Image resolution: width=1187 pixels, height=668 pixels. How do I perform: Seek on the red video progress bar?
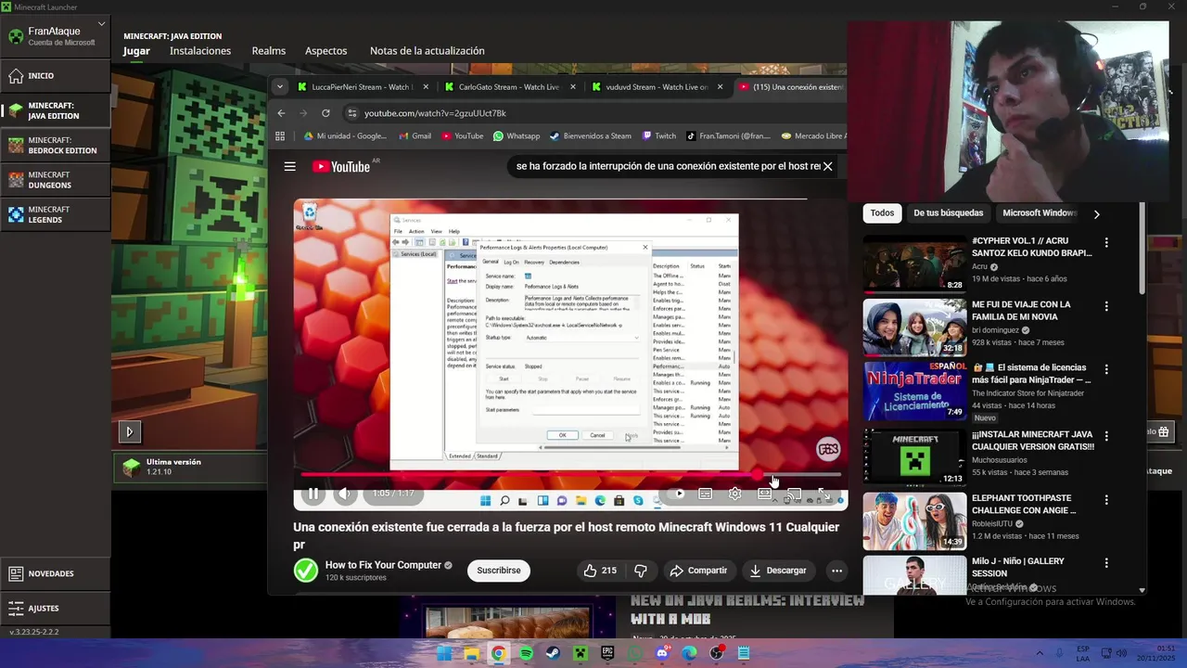570,475
